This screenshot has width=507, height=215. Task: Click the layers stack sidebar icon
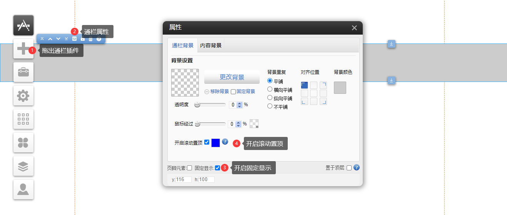(23, 166)
